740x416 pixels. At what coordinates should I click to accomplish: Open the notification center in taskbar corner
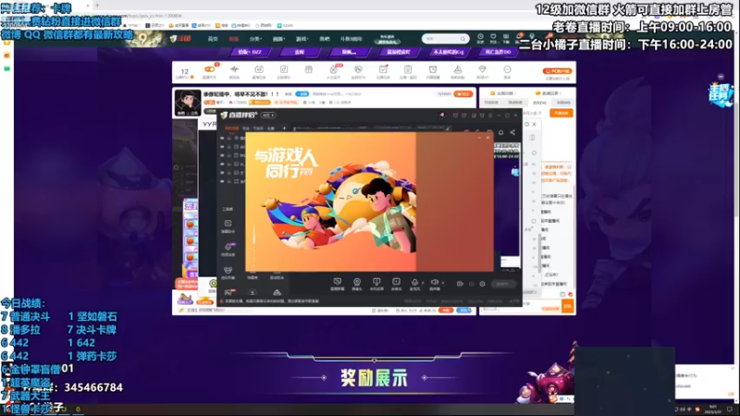[x=730, y=409]
